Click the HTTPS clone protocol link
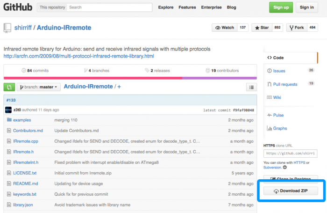Viewport: 327px width, 213px height. coord(299,162)
